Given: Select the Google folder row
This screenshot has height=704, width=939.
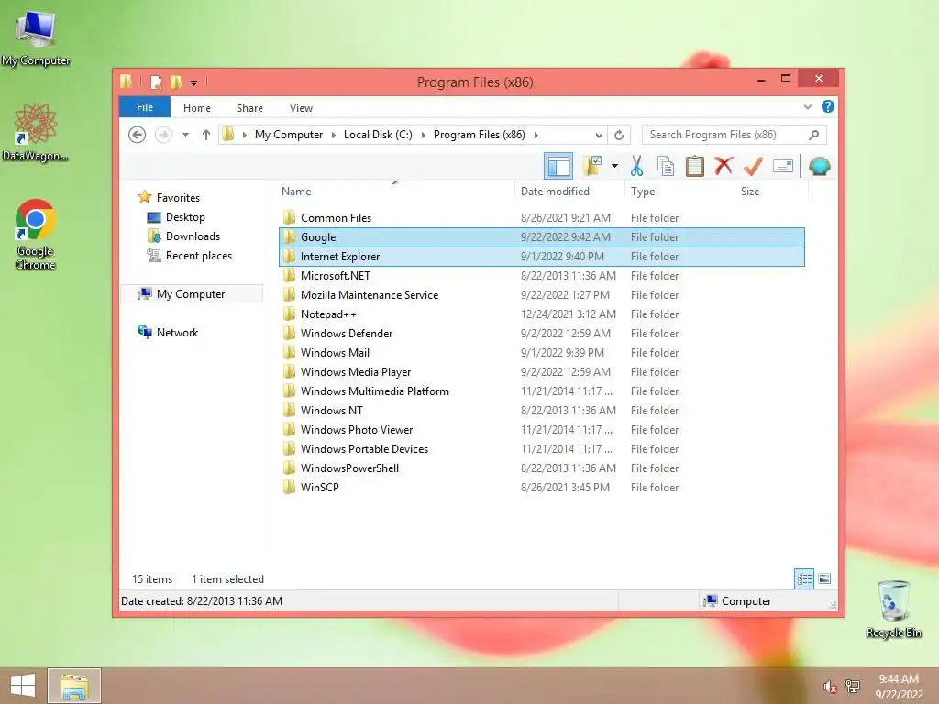Looking at the screenshot, I should coord(542,237).
